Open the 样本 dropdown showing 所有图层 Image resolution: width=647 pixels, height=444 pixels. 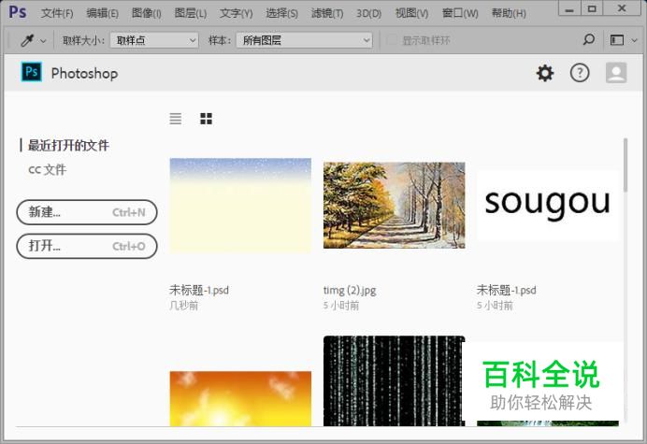coord(304,40)
